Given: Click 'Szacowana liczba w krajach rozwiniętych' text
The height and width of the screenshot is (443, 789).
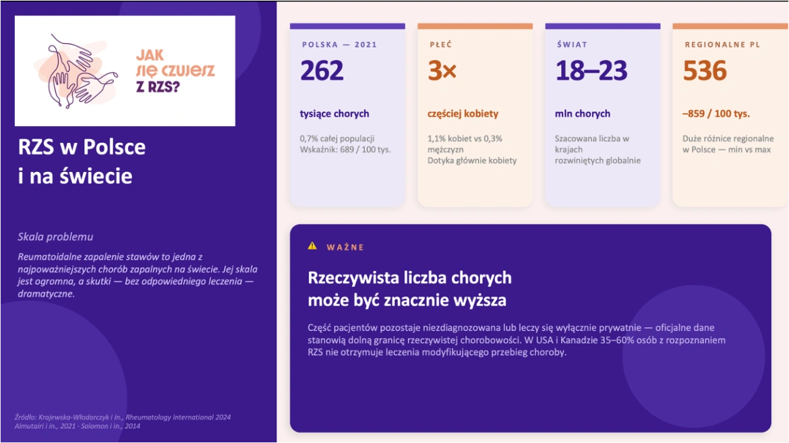Looking at the screenshot, I should (x=597, y=150).
